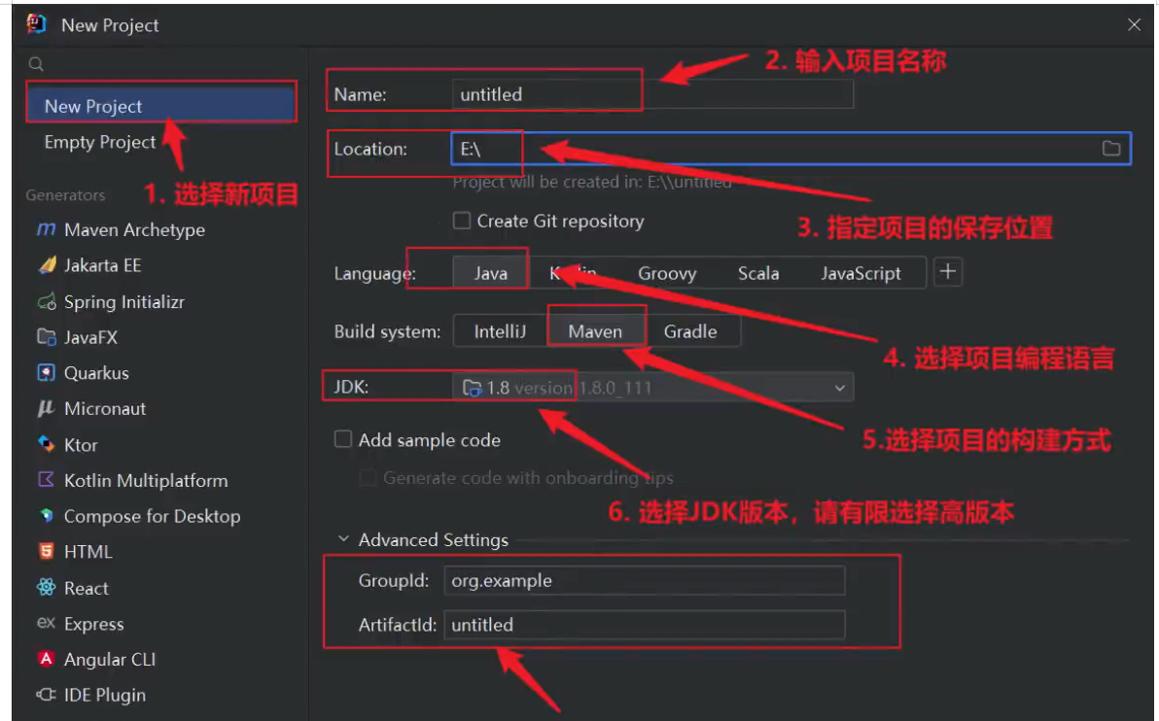
Task: Select IntelliJ build system
Action: point(500,331)
